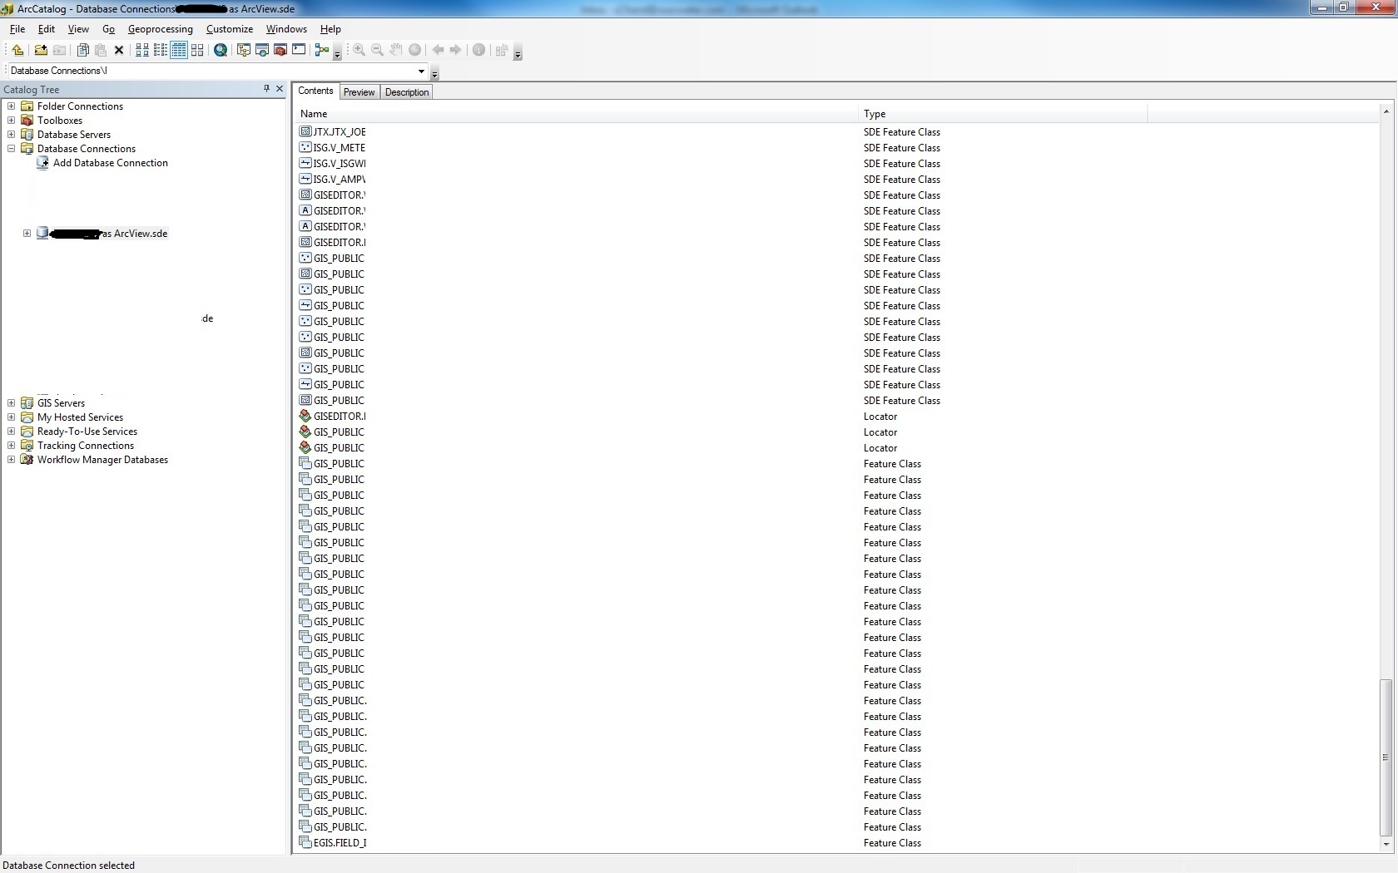The image size is (1398, 873).
Task: Select the ISG.V_AMPV feature class row
Action: 333,180
